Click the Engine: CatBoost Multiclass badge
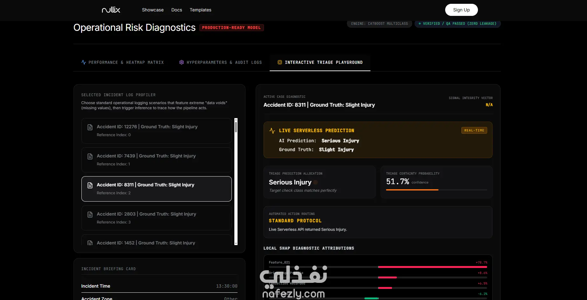This screenshot has width=587, height=300. [x=379, y=24]
